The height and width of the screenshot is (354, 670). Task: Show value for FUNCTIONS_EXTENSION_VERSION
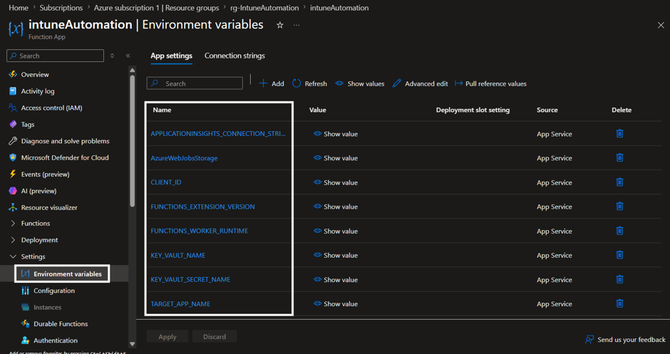click(x=336, y=207)
